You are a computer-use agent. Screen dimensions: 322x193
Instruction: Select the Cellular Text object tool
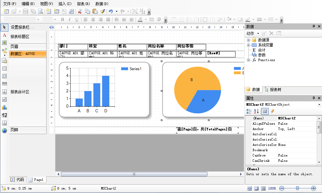[x=4, y=123]
